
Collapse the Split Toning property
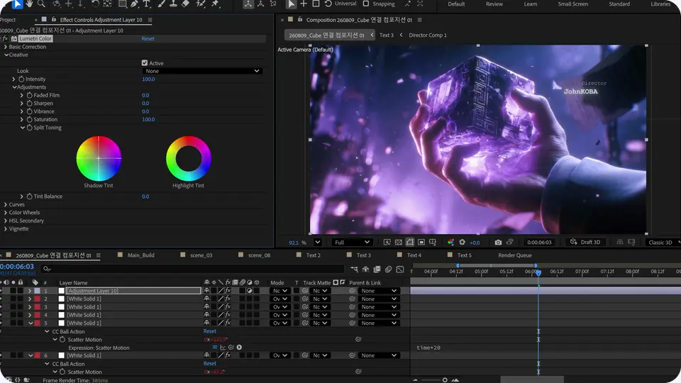(23, 128)
